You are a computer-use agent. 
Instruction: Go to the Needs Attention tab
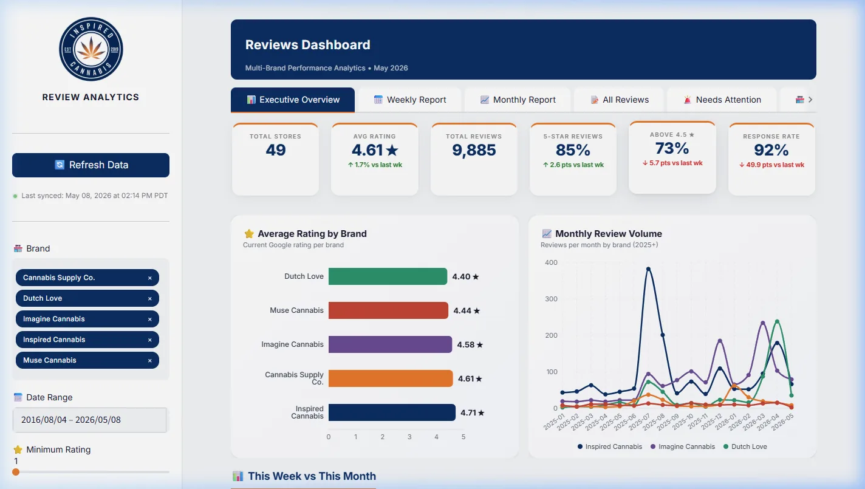pyautogui.click(x=722, y=100)
